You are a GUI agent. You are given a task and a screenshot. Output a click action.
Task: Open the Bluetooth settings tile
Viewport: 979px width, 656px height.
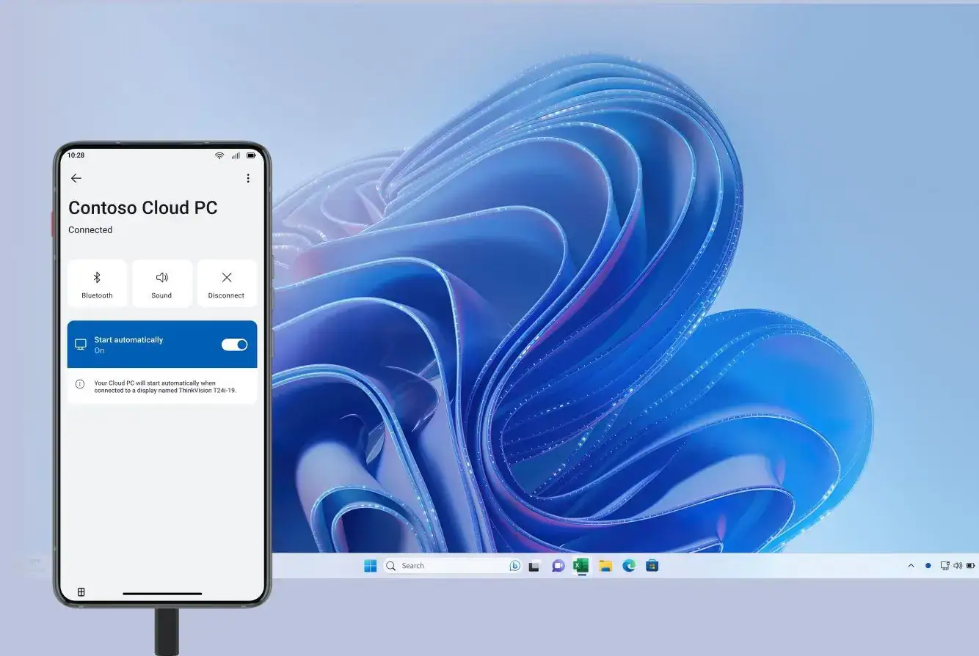pyautogui.click(x=97, y=284)
